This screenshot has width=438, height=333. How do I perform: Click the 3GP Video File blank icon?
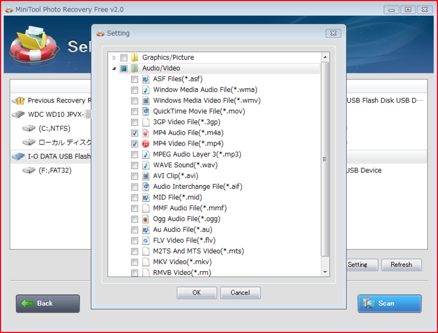[146, 122]
